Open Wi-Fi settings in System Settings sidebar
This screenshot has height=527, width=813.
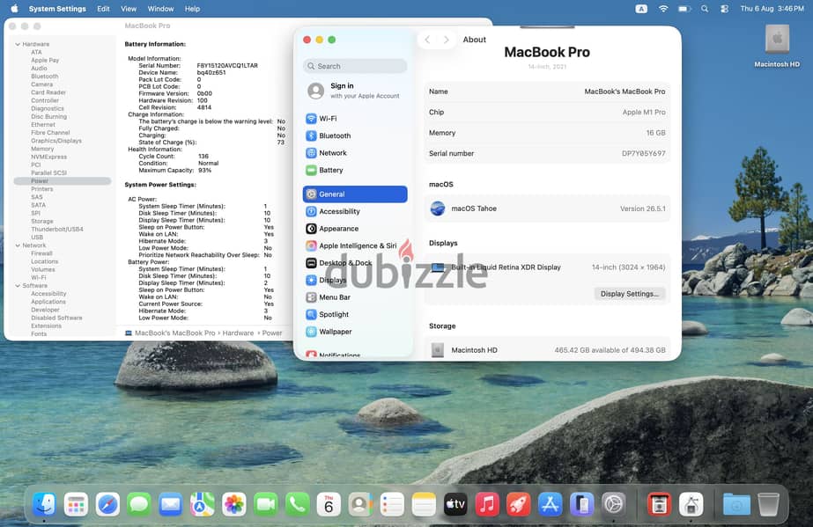[355, 119]
